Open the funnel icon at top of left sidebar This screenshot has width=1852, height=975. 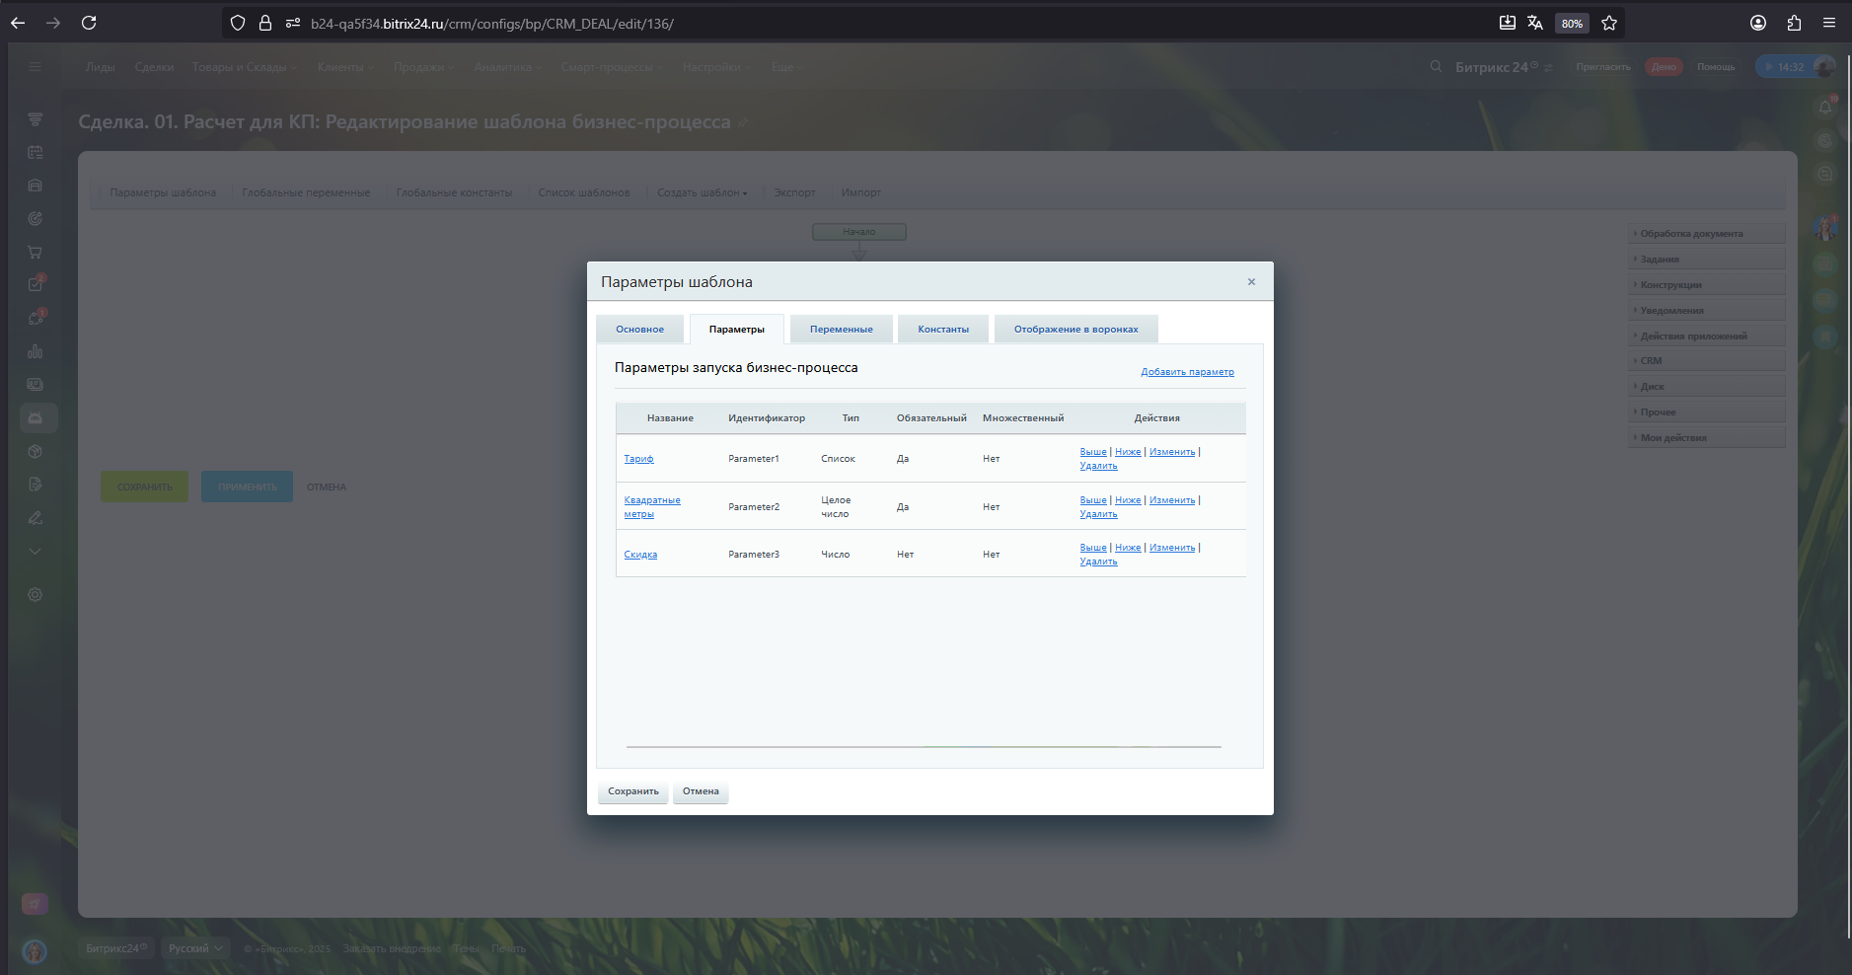(x=35, y=118)
